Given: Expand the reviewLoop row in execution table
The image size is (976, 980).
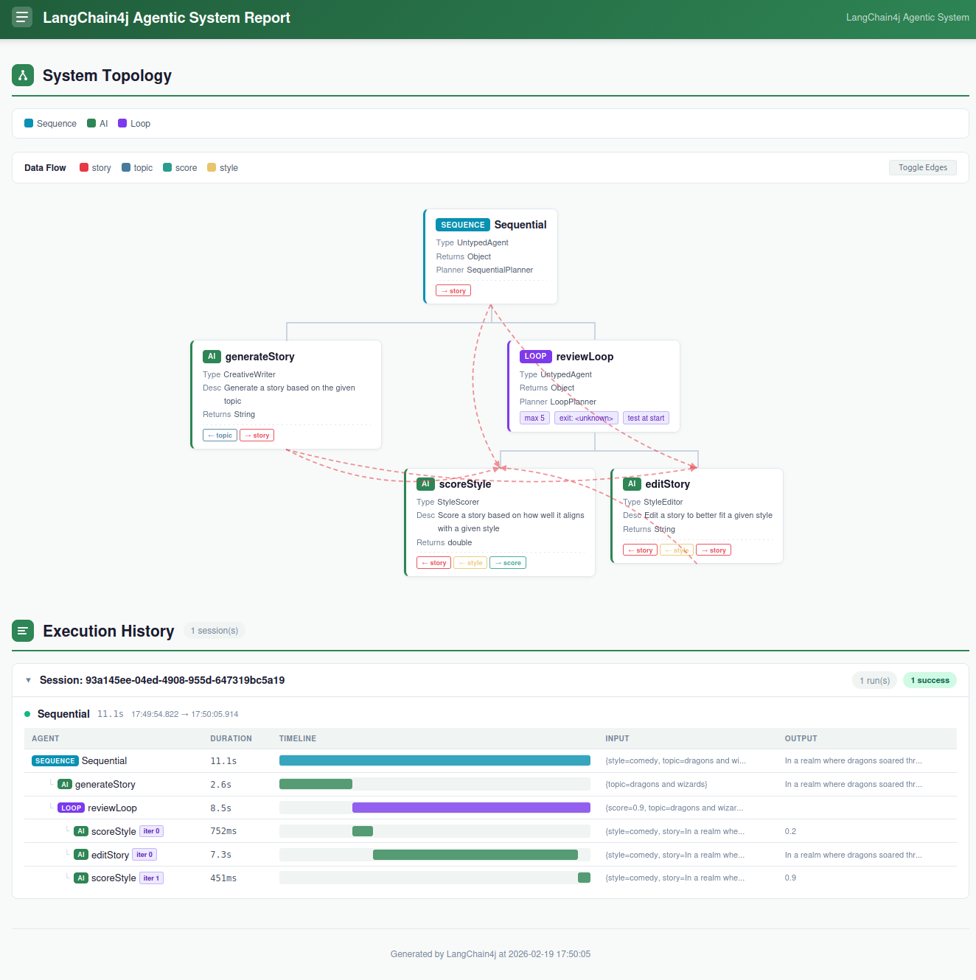Looking at the screenshot, I should coord(112,808).
